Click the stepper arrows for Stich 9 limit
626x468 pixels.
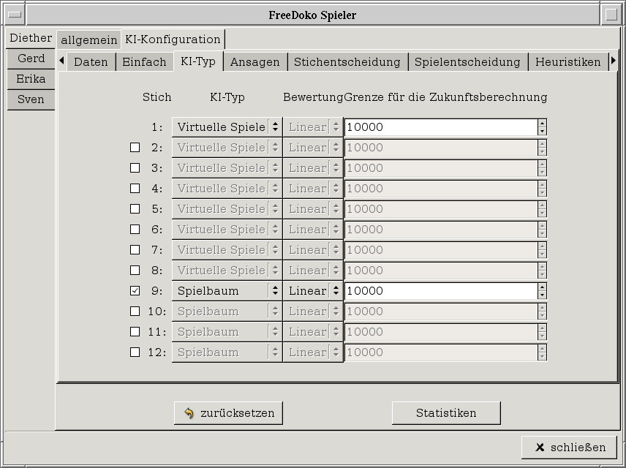click(542, 291)
